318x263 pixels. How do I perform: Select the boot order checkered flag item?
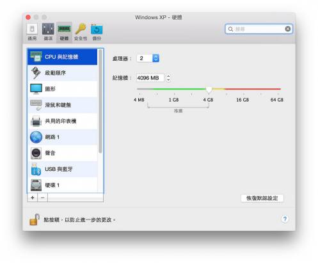[63, 73]
